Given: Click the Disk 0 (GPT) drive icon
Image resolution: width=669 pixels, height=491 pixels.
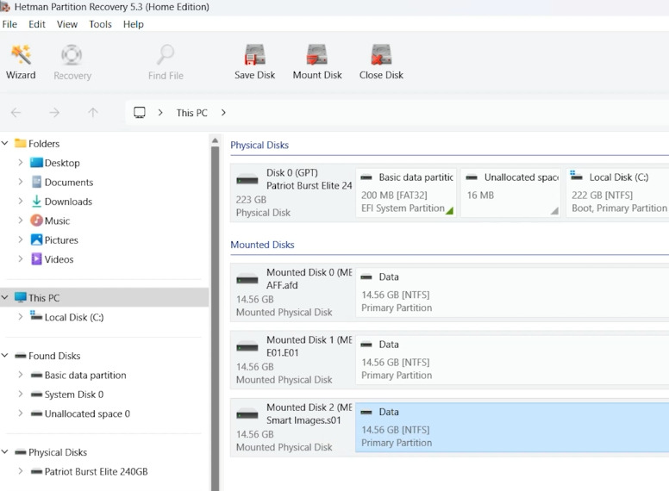Looking at the screenshot, I should coord(247,179).
